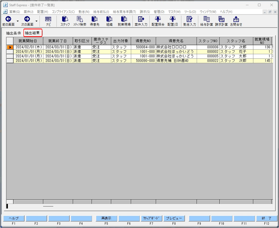Open the スタッフ toolbar icon
Screen dimensions: 279x228
point(65,19)
